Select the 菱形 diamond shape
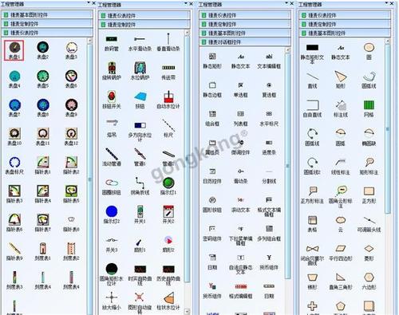Viewport: 399px width, 315px height. [369, 253]
